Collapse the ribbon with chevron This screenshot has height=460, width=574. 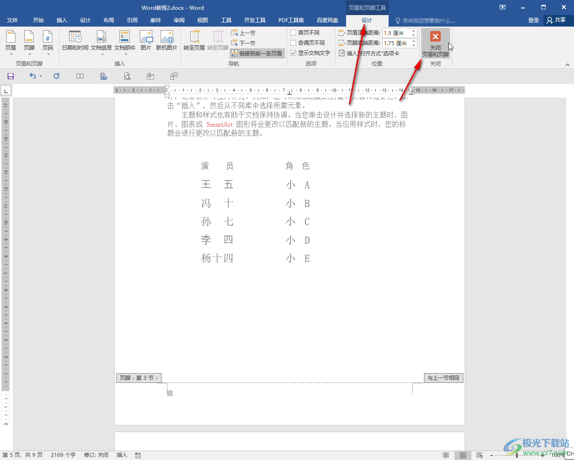[567, 65]
